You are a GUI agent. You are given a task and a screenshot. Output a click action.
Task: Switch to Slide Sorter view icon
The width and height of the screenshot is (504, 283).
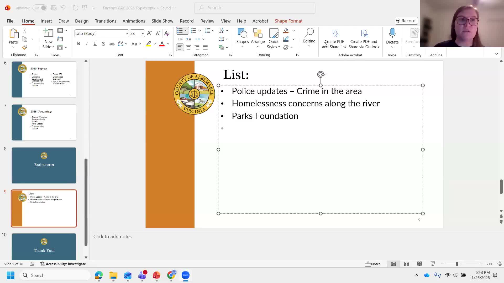[x=406, y=264]
